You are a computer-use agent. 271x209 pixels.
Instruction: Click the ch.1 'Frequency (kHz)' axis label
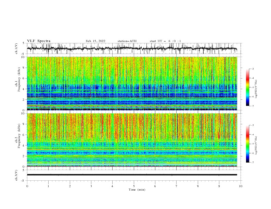[19, 80]
